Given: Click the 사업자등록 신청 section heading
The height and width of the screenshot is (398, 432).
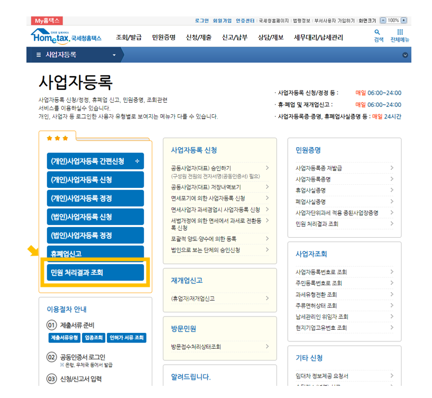Looking at the screenshot, I should pos(194,150).
